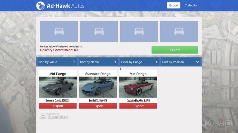Click the Bestia GTS car image
Image resolution: width=238 pixels, height=133 pixels.
click(x=98, y=87)
